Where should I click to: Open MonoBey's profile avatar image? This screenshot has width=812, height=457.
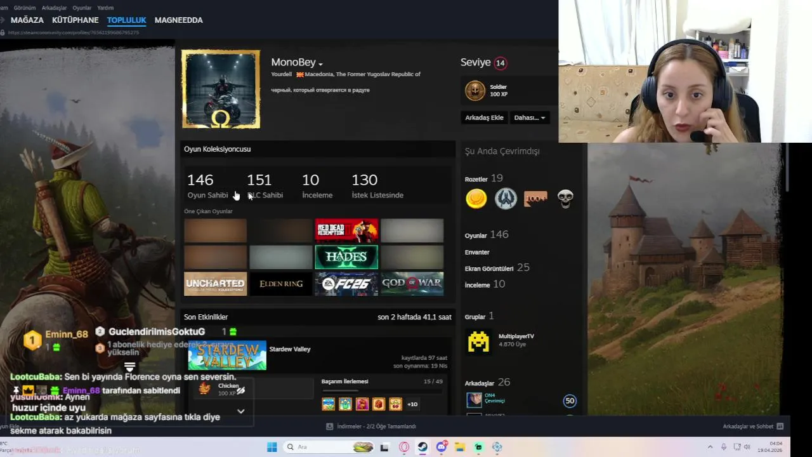click(221, 89)
